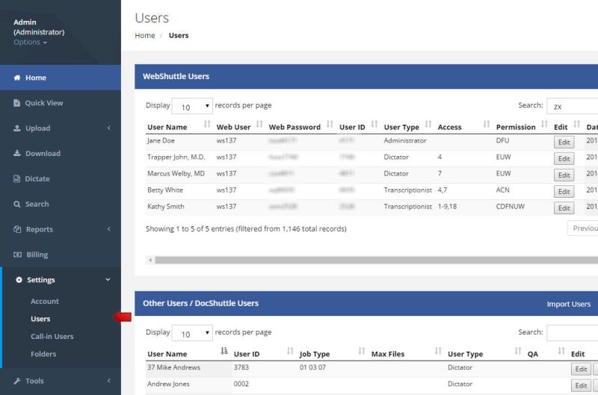Click Edit button for Jane Doe
The image size is (598, 395).
[564, 141]
